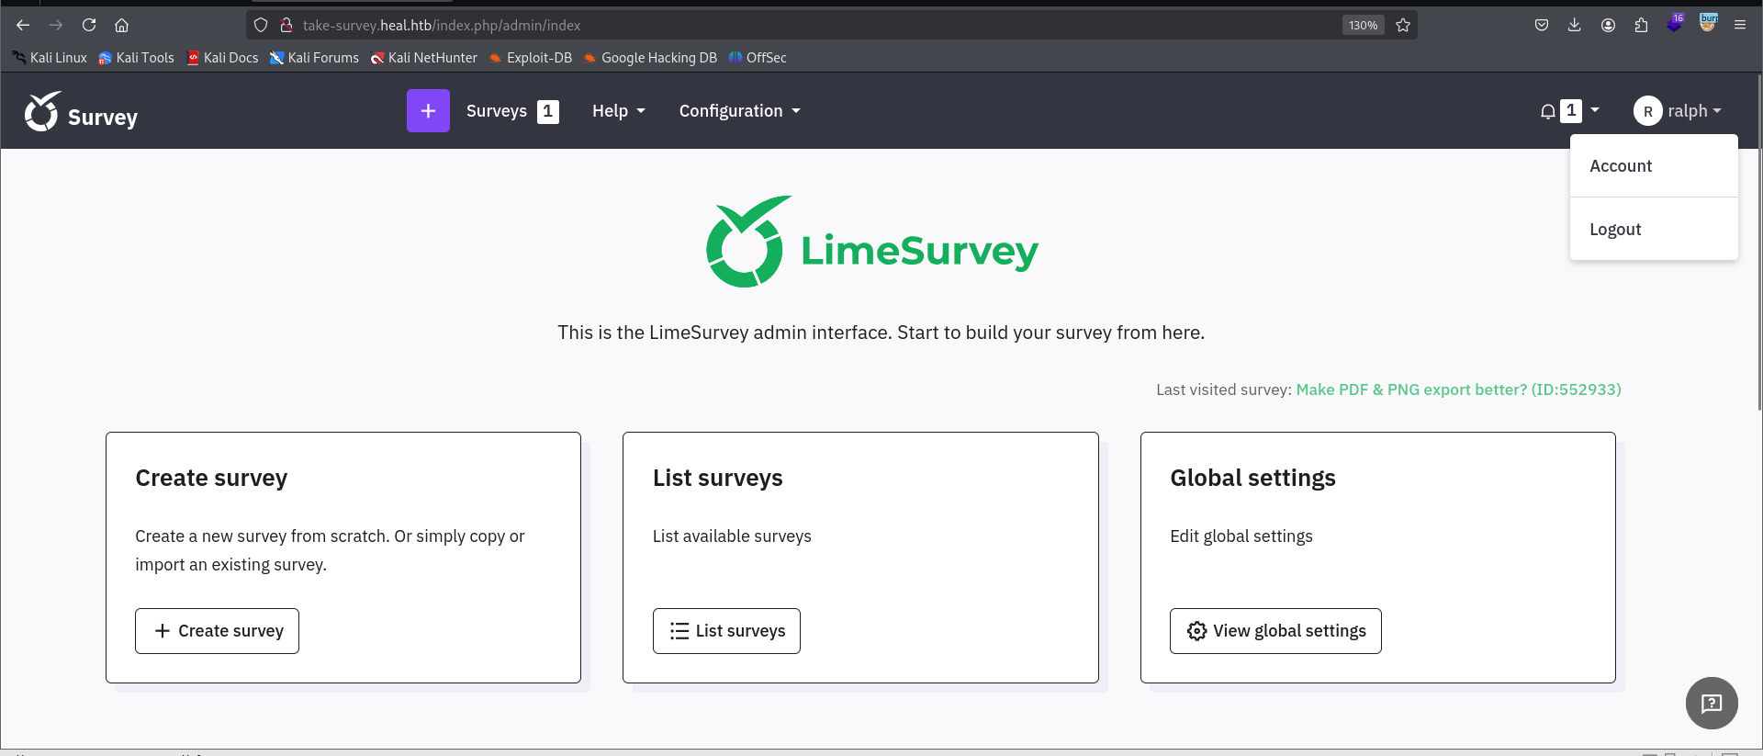Open the help chat floating button

(x=1712, y=703)
